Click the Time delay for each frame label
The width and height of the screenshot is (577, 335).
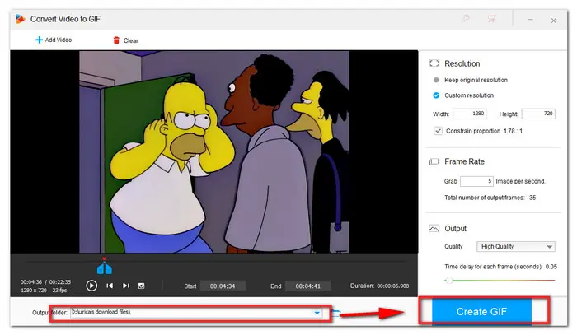493,267
